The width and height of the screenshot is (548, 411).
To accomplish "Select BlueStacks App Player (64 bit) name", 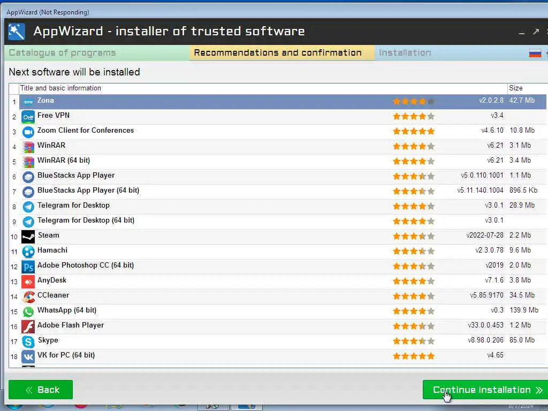I will pyautogui.click(x=88, y=191).
